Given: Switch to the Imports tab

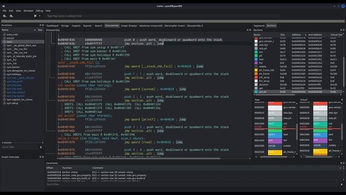Looking at the screenshot, I should 76,25.
